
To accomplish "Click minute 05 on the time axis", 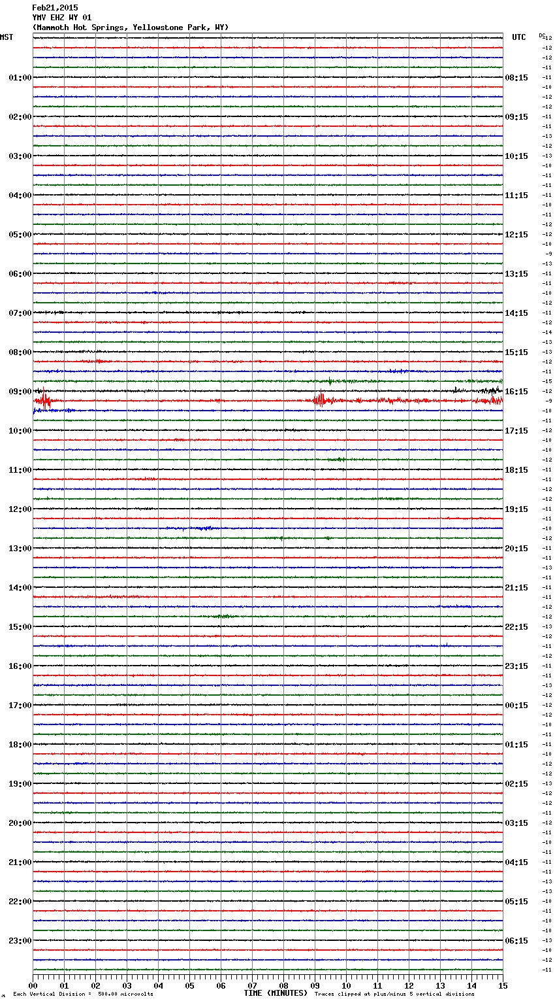I will [189, 985].
